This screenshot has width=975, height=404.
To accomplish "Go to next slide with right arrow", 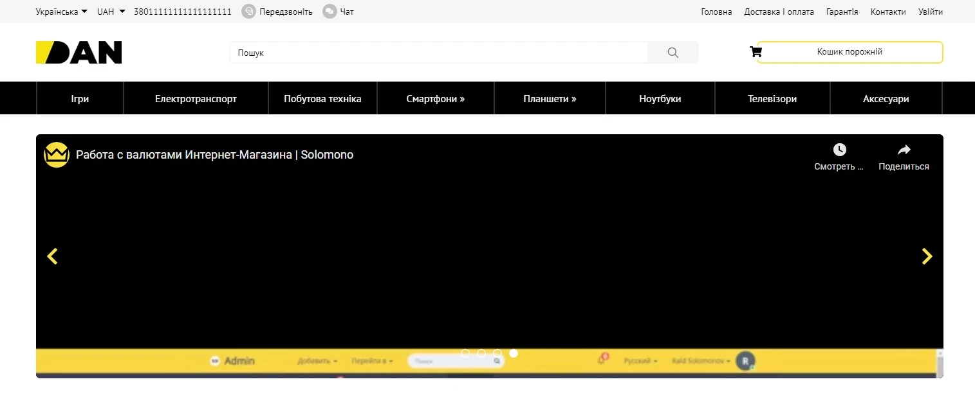I will [927, 256].
